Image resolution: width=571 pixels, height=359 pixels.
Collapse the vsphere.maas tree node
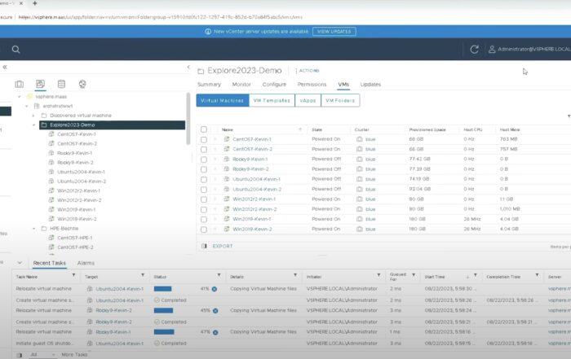click(20, 97)
